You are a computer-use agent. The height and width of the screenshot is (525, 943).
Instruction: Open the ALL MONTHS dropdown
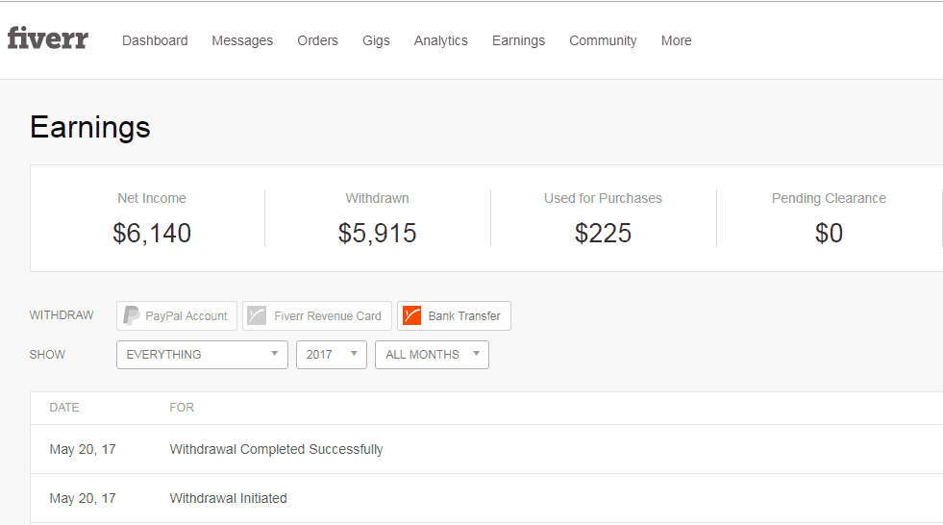coord(432,355)
